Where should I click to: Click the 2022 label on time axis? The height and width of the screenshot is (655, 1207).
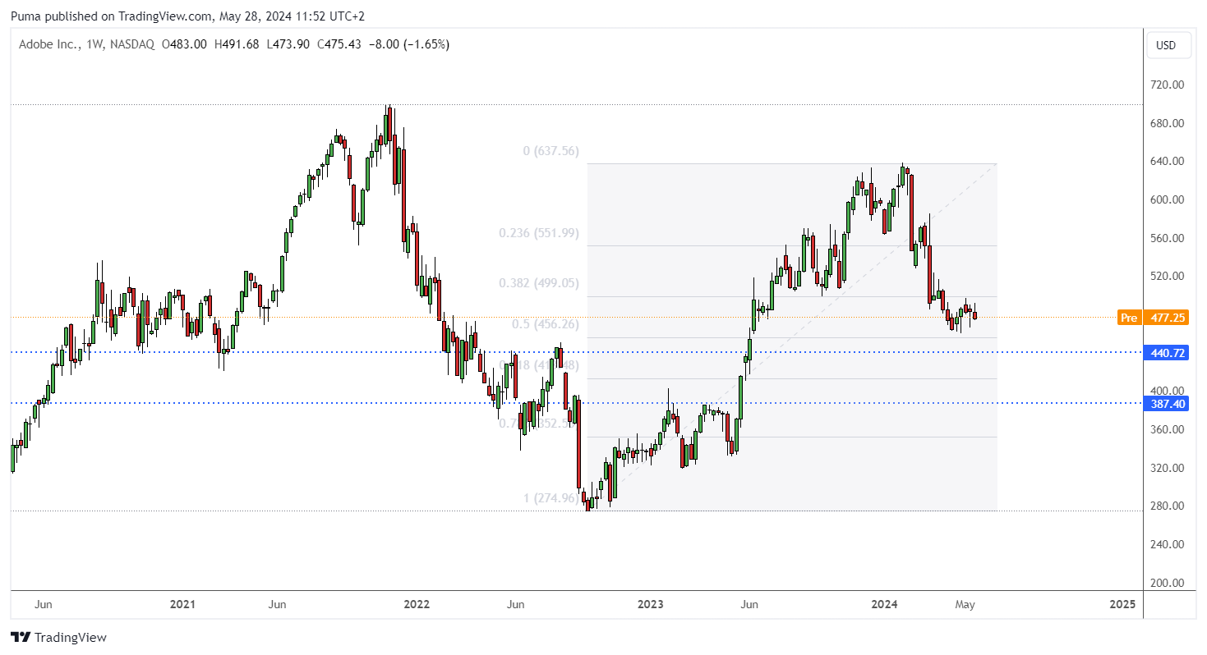(417, 605)
